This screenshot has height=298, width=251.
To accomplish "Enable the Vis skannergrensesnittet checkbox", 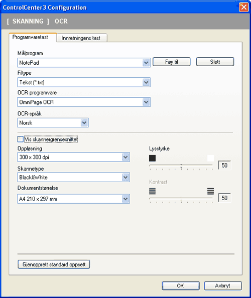I will [x=21, y=139].
